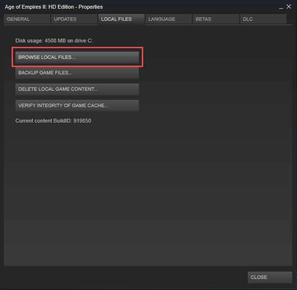Open the Updates tab
This screenshot has height=290, width=297.
coord(74,19)
